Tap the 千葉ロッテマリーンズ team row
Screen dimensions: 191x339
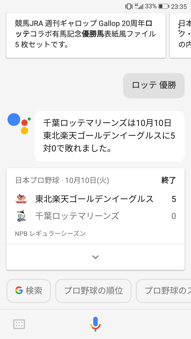coord(95,216)
